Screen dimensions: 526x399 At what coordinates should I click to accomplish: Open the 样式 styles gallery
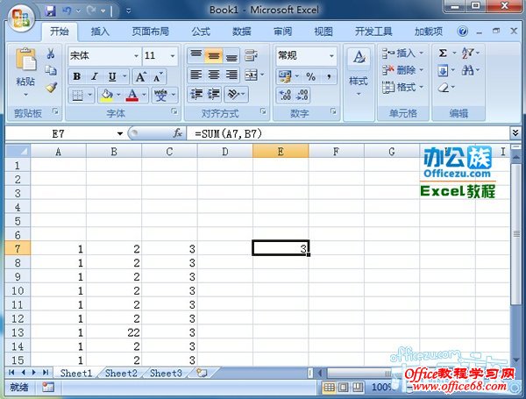click(359, 72)
